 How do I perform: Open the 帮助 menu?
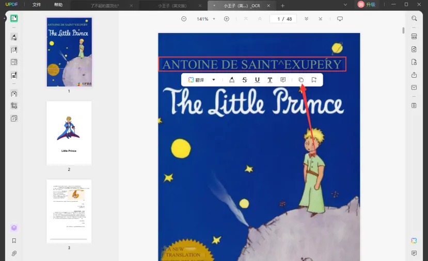point(58,5)
